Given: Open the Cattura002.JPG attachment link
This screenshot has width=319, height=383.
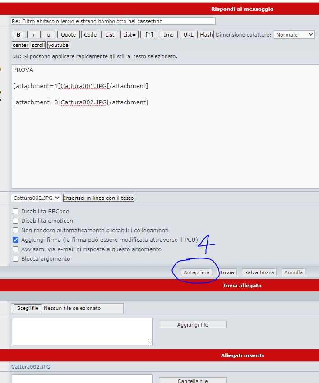Looking at the screenshot, I should tap(31, 367).
